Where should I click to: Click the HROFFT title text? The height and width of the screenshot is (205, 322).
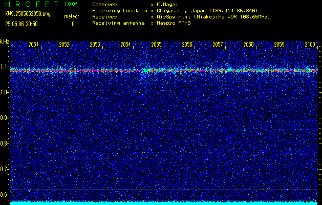coord(32,4)
